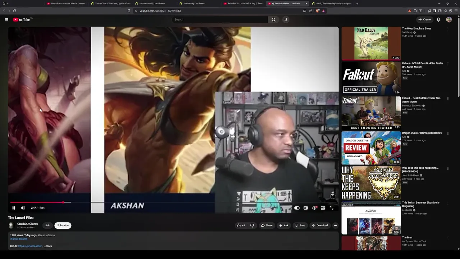Open a new browser tab
The height and width of the screenshot is (259, 460).
pyautogui.click(x=357, y=4)
